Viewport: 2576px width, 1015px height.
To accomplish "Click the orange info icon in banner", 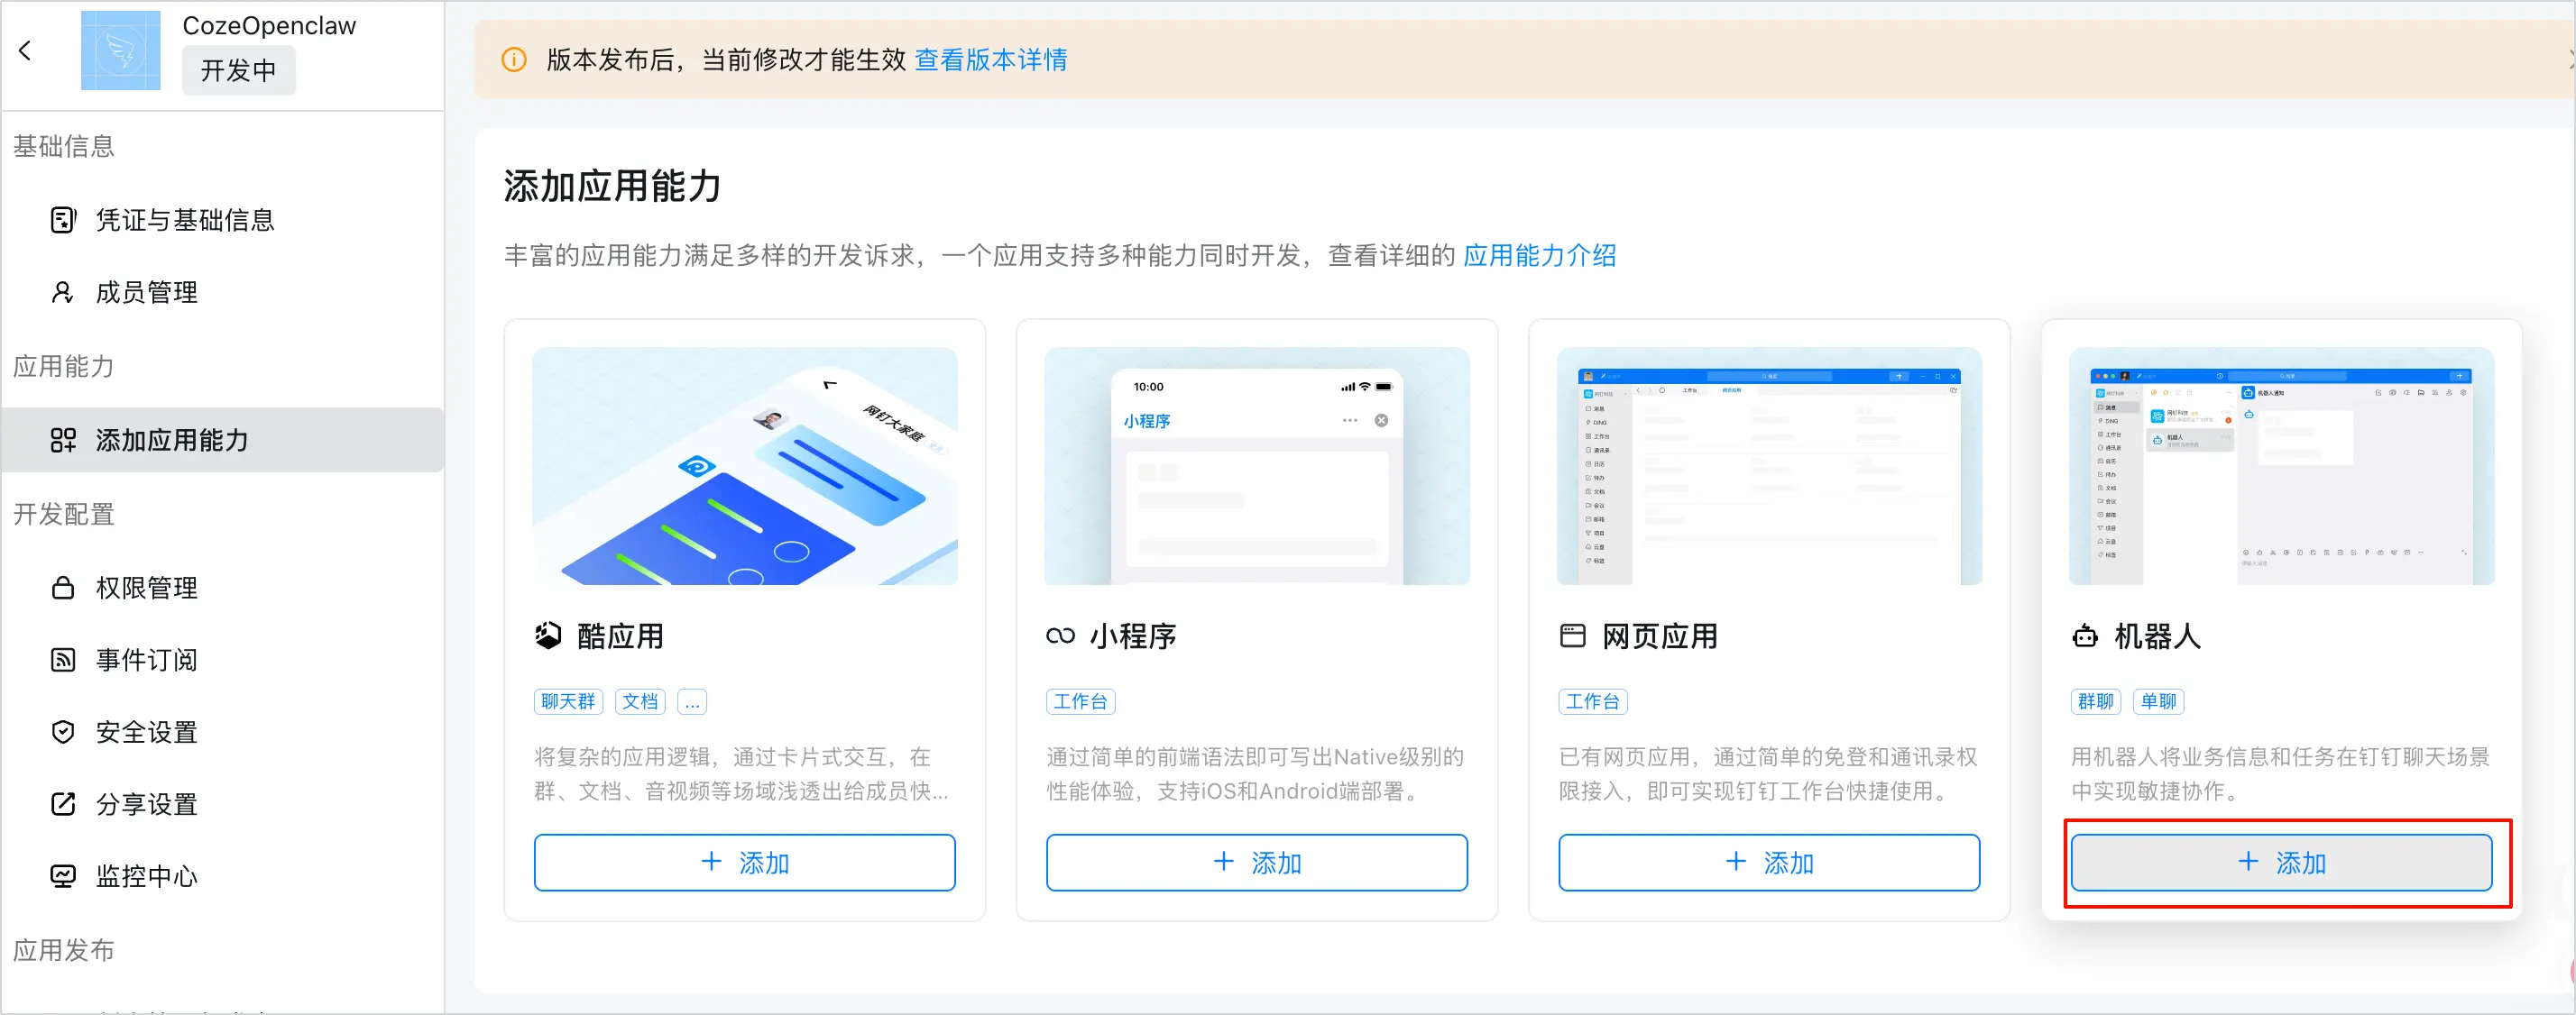I will (x=514, y=59).
